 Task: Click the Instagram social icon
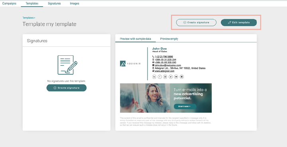(165, 77)
